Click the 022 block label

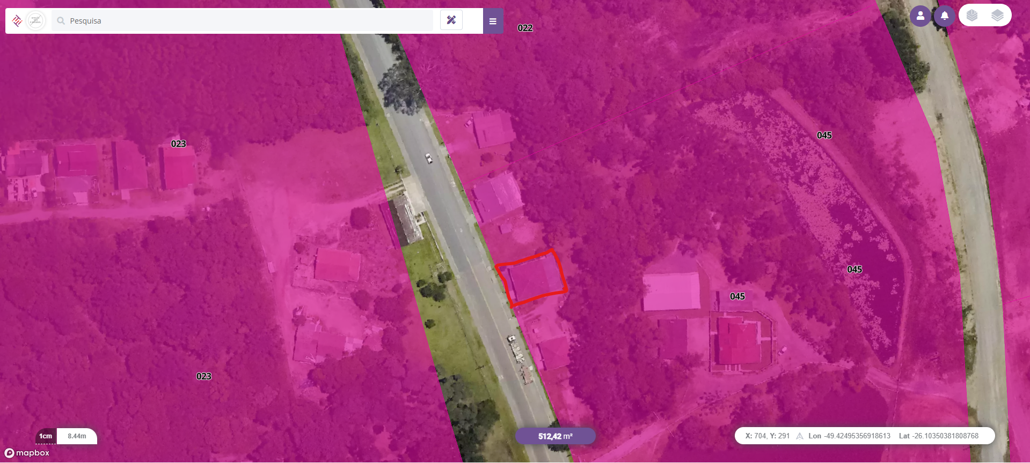(525, 28)
